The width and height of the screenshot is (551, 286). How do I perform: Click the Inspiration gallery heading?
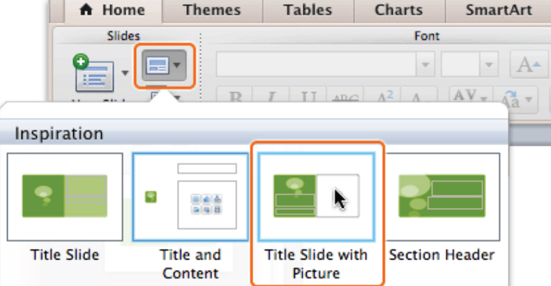pos(59,133)
